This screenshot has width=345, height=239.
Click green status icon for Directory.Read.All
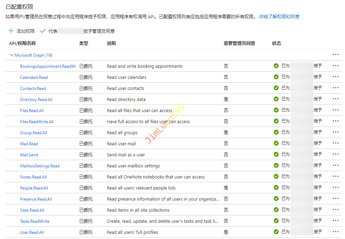click(x=276, y=99)
